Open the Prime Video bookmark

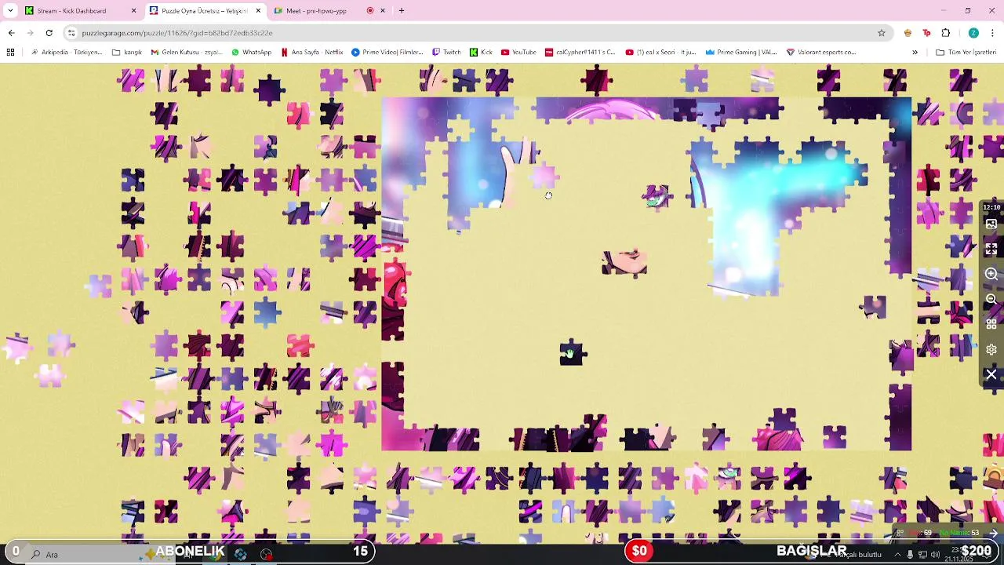pyautogui.click(x=387, y=53)
